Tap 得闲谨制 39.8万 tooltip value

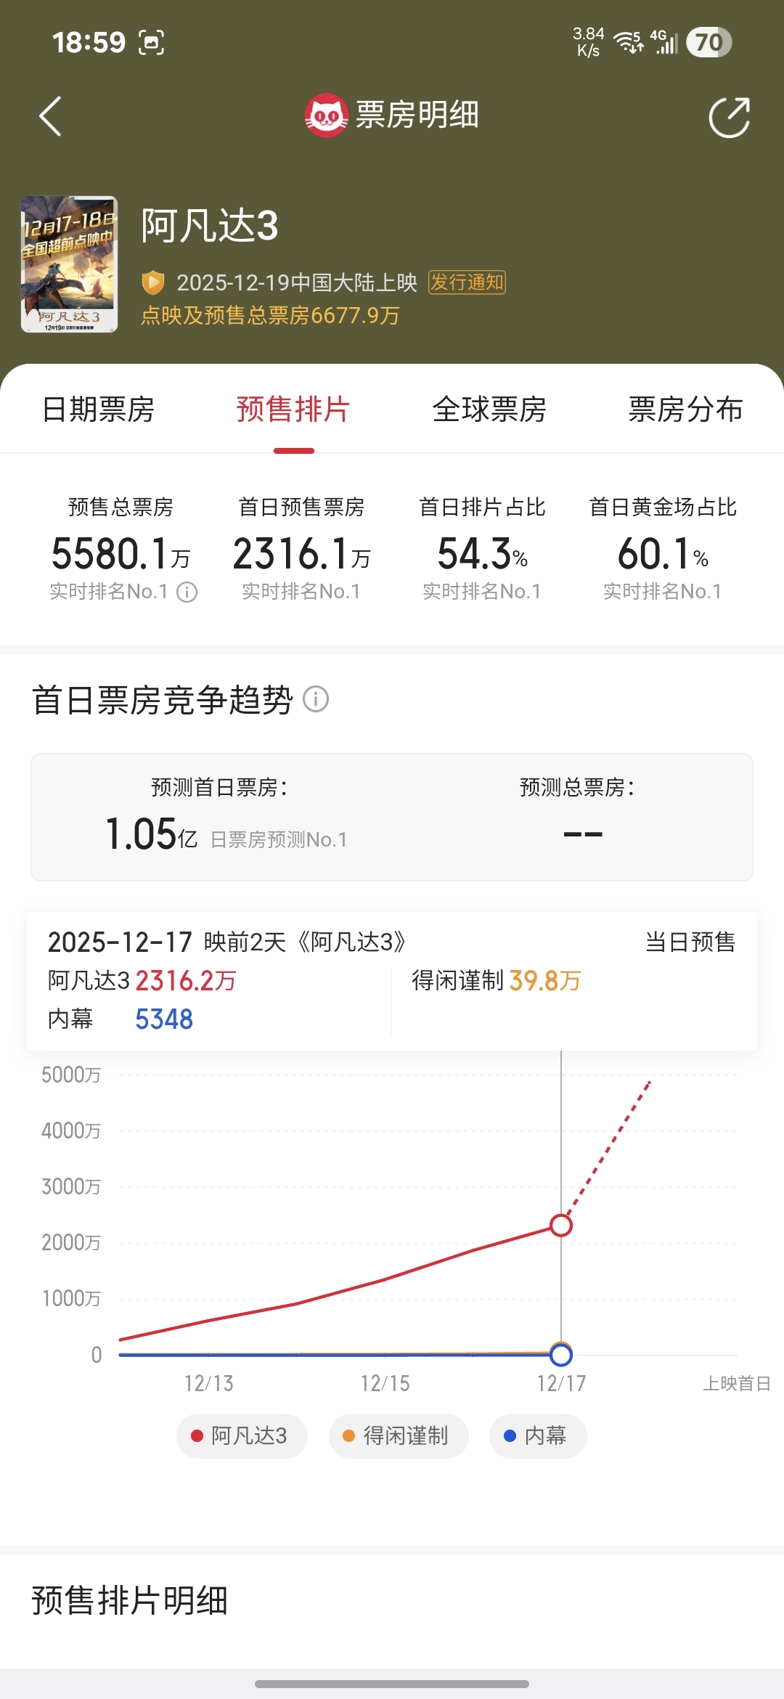click(x=545, y=981)
